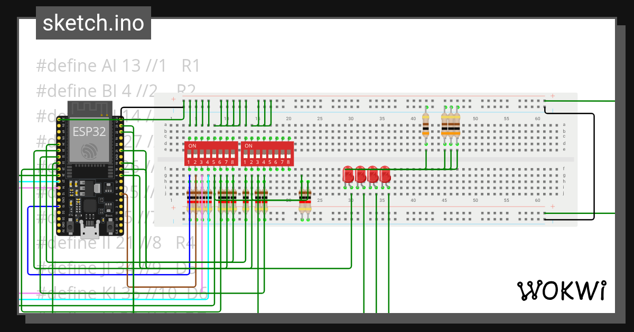Viewport: 634px width, 332px height.
Task: Toggle switch 8 on the right DIP switch
Action: (x=290, y=153)
